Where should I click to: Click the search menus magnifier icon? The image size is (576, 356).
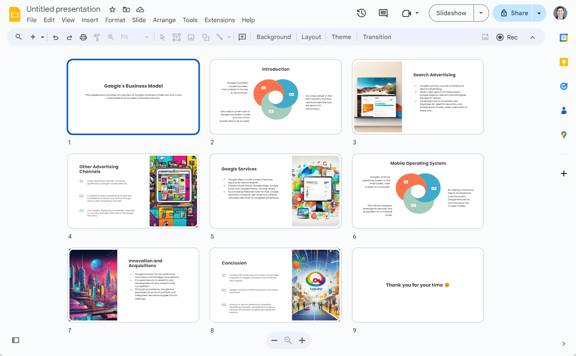(x=19, y=37)
